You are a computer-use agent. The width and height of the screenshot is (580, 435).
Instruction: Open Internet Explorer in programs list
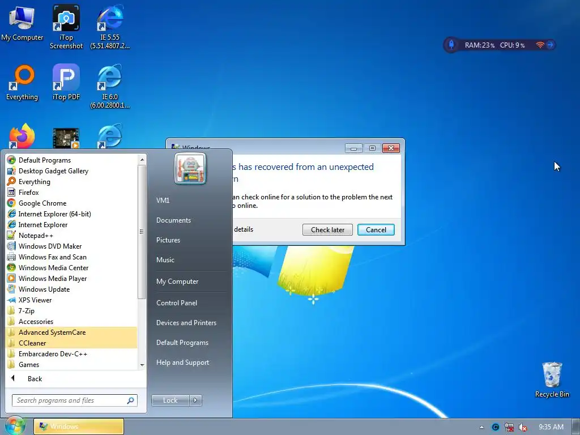(72, 224)
